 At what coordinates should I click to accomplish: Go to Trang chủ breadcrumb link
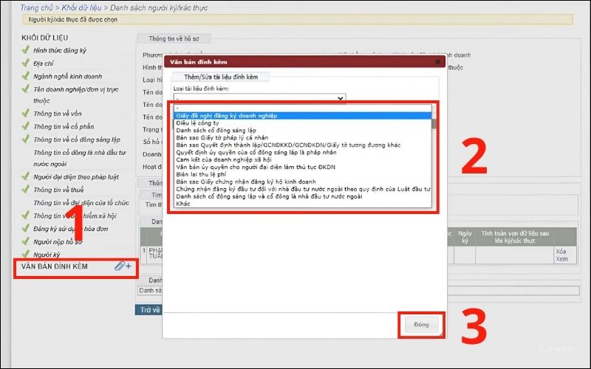tap(38, 7)
